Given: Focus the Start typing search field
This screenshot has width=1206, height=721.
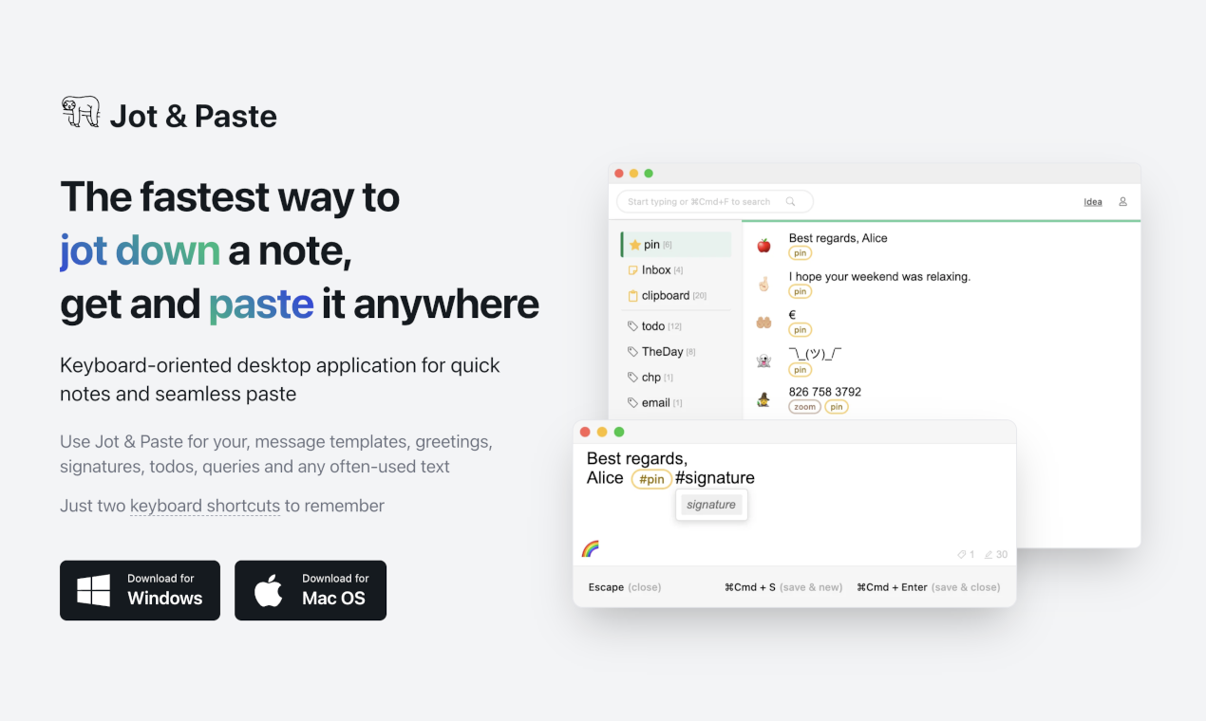Looking at the screenshot, I should click(715, 201).
